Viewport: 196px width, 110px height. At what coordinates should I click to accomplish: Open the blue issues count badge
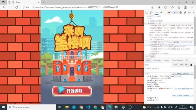tap(175, 13)
